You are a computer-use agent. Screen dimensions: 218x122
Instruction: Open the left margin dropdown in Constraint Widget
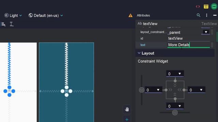tap(158, 90)
